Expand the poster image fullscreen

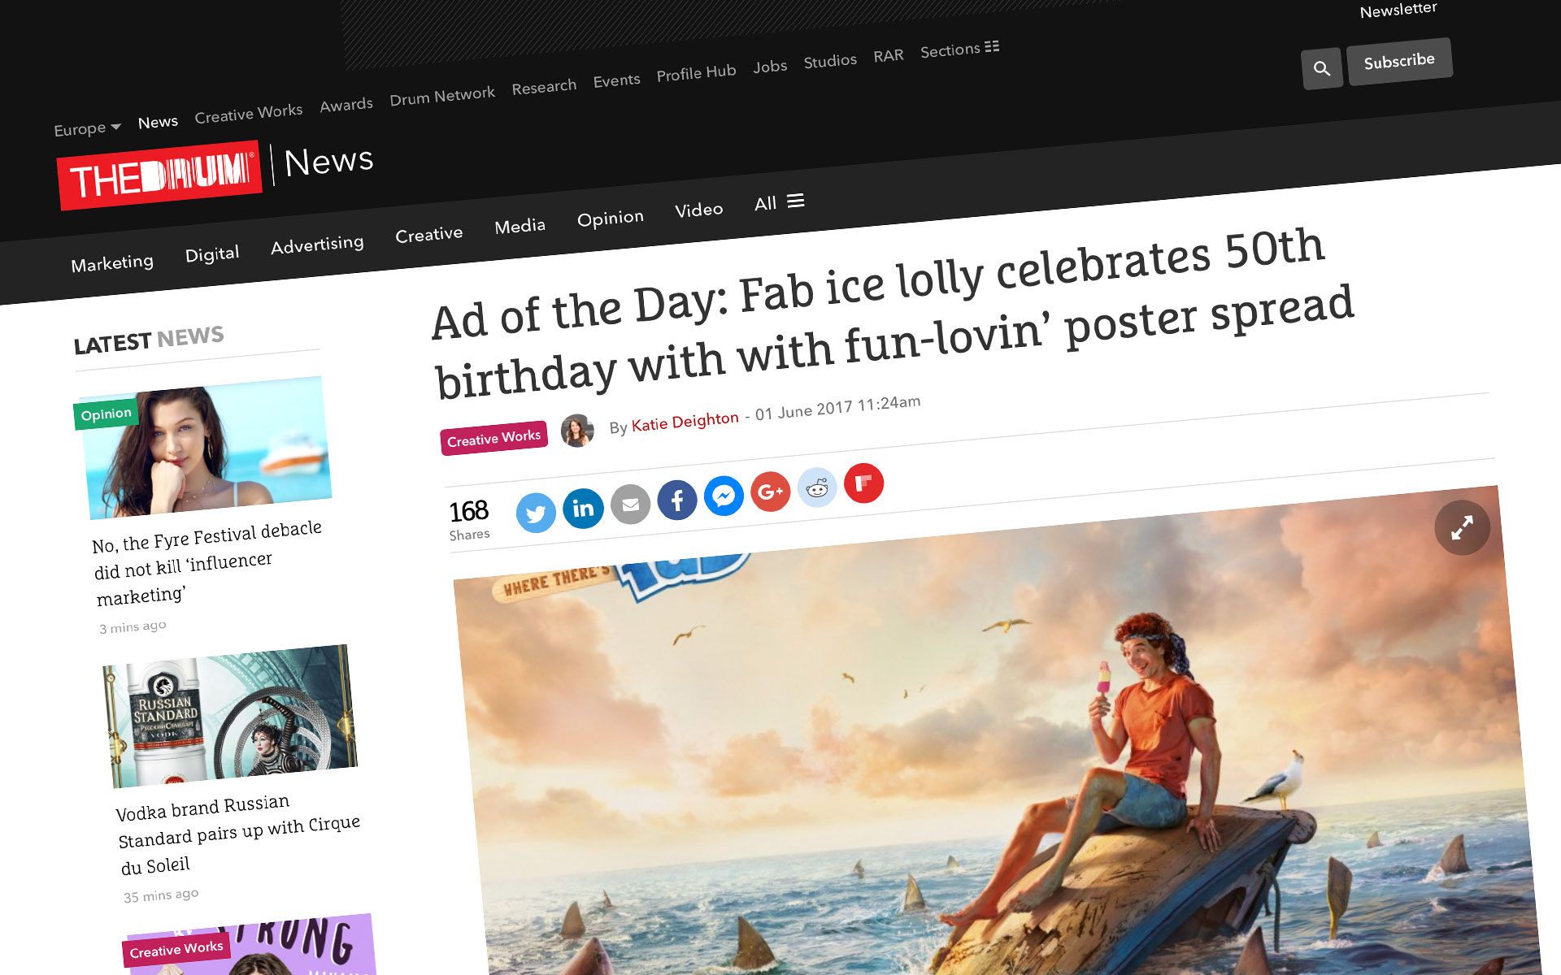click(1462, 528)
